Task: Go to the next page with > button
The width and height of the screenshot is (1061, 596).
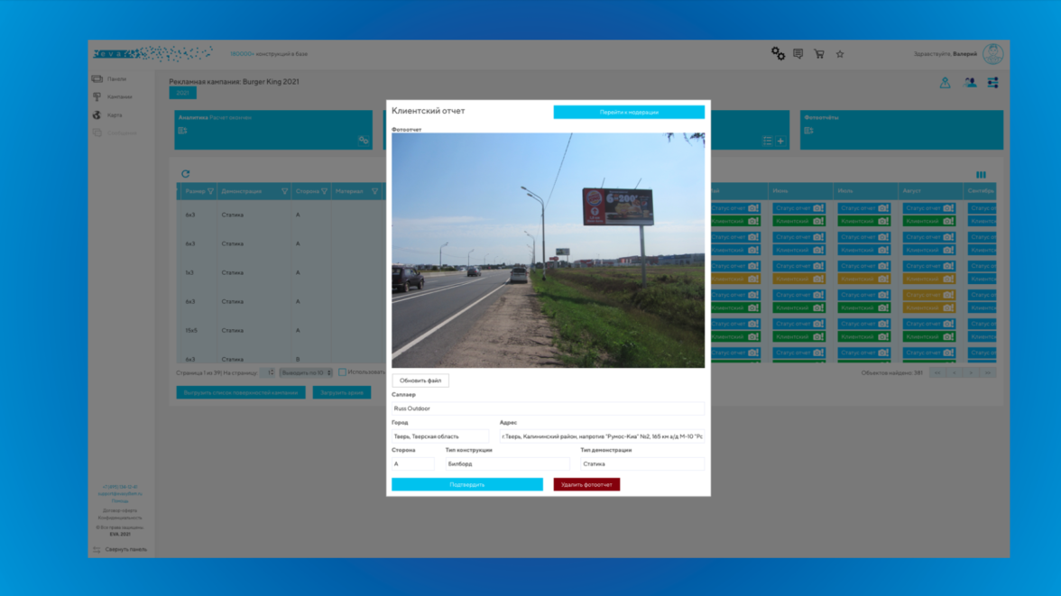Action: (971, 372)
